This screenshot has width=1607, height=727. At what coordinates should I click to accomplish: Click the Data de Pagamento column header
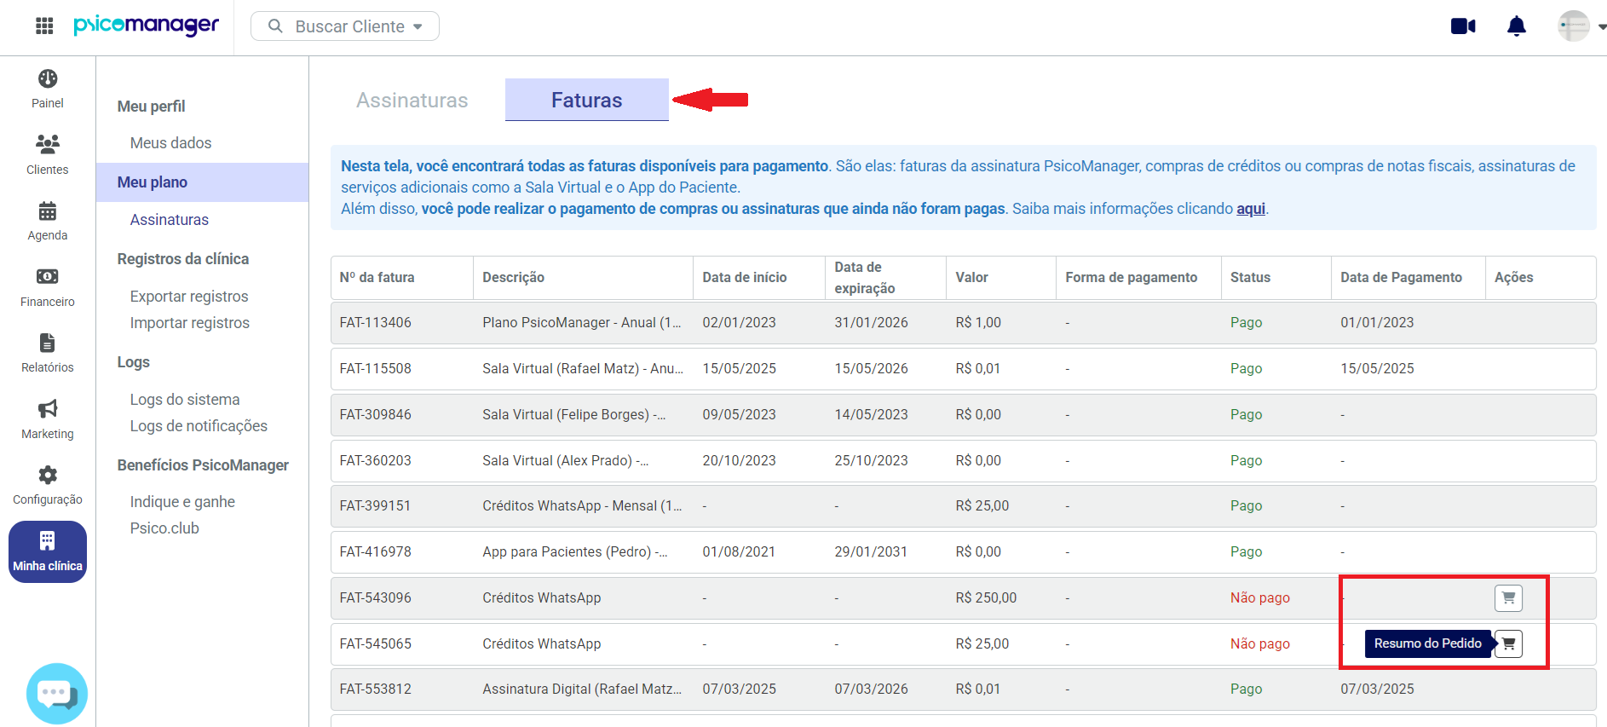click(x=1401, y=278)
